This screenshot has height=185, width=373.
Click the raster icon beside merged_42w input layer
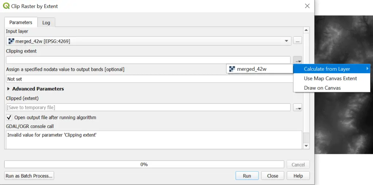(11, 41)
